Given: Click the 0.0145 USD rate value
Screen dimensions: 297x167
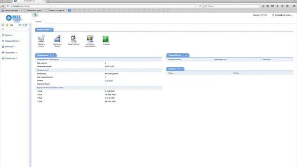Looking at the screenshot, I should click(x=110, y=98).
